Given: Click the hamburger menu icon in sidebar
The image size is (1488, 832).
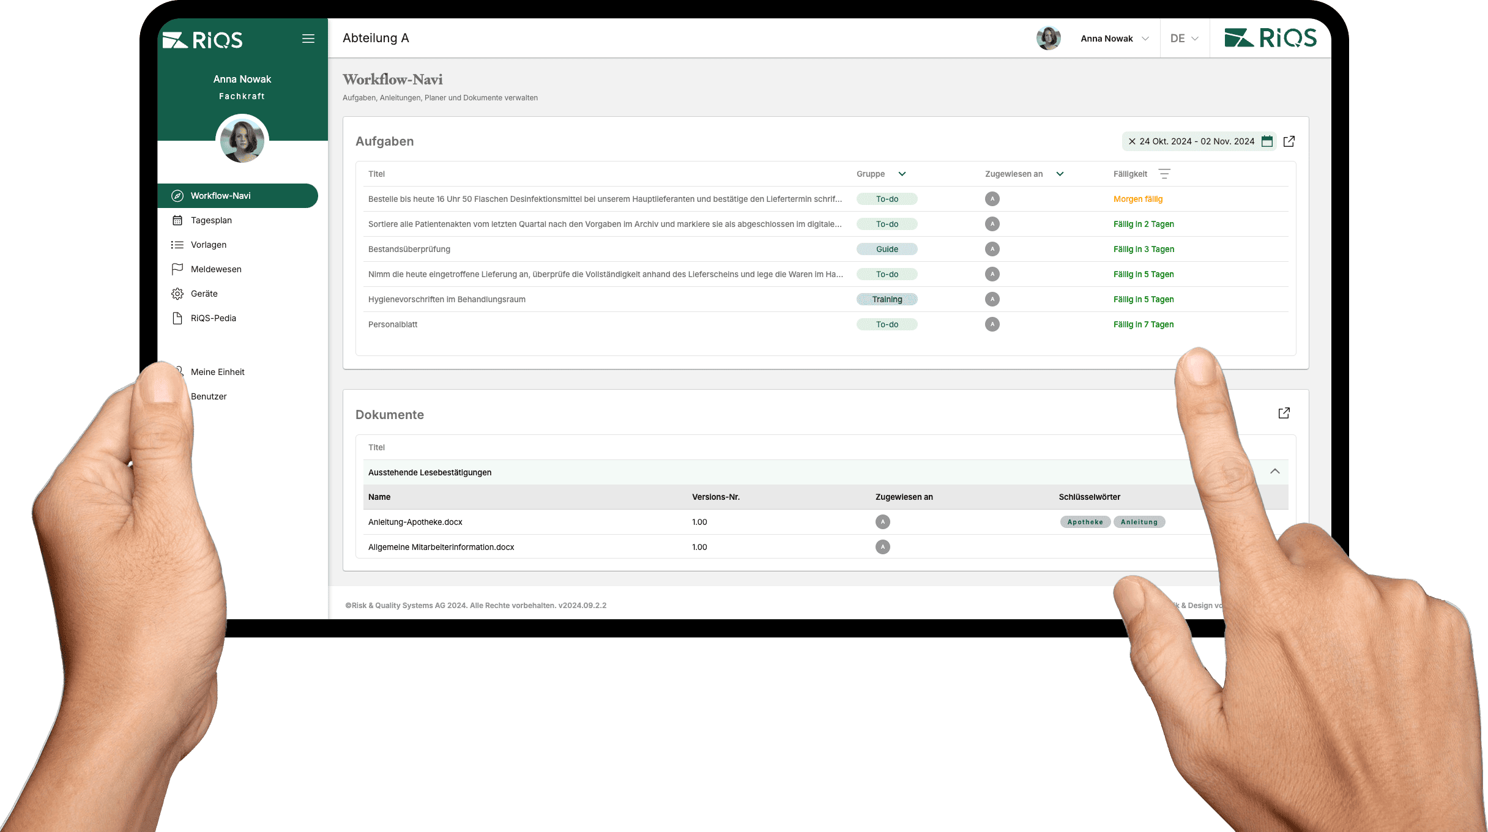Looking at the screenshot, I should pos(308,39).
